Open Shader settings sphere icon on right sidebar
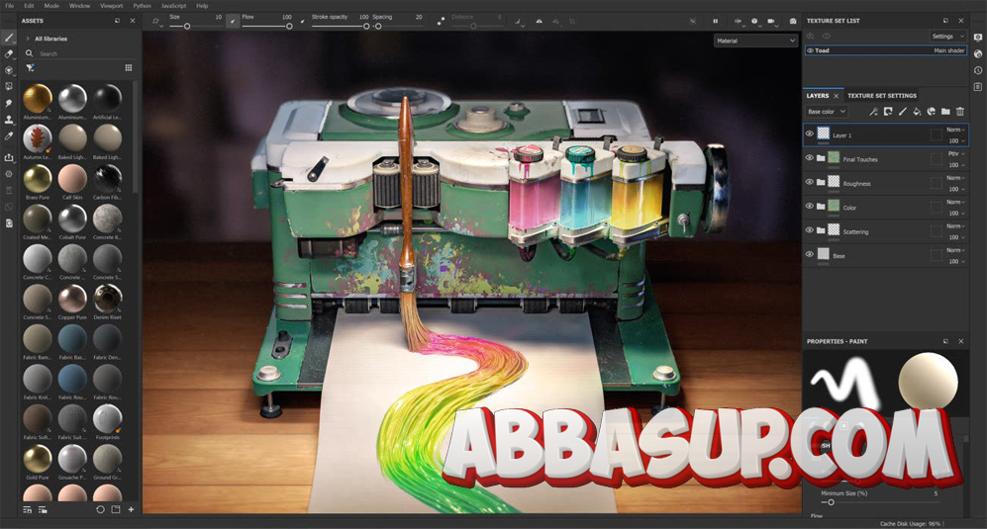987x529 pixels. (977, 54)
